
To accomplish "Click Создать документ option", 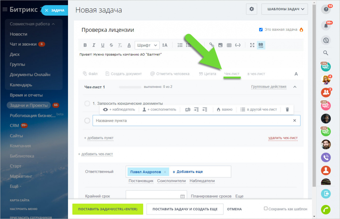I will (124, 74).
